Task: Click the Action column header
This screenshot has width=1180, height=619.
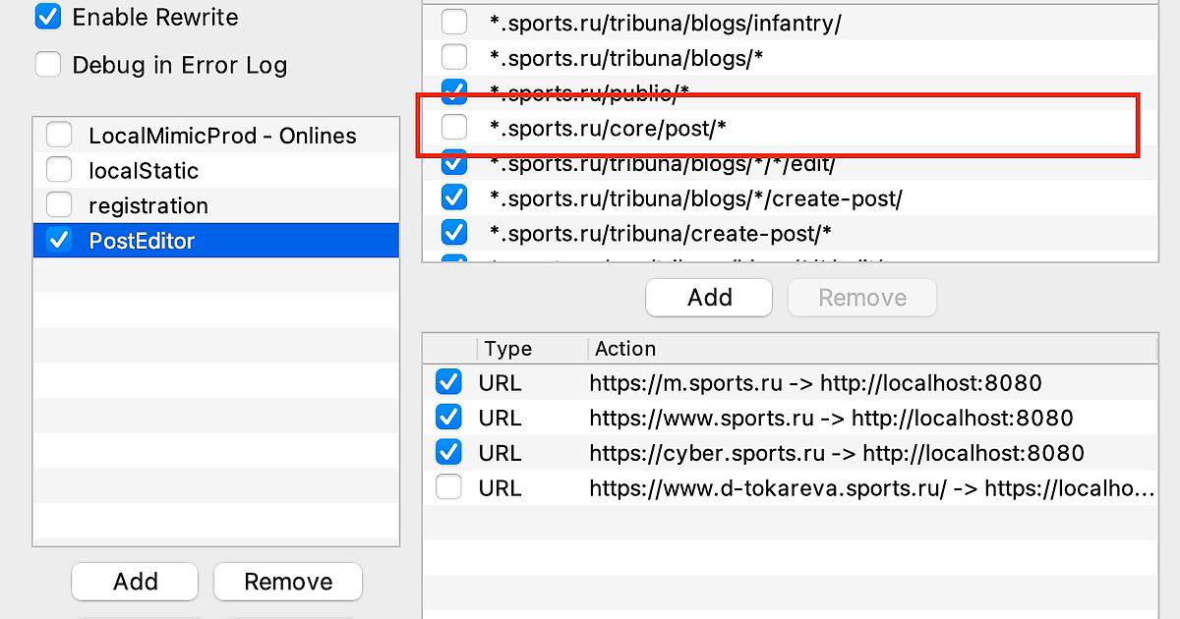Action: [625, 349]
